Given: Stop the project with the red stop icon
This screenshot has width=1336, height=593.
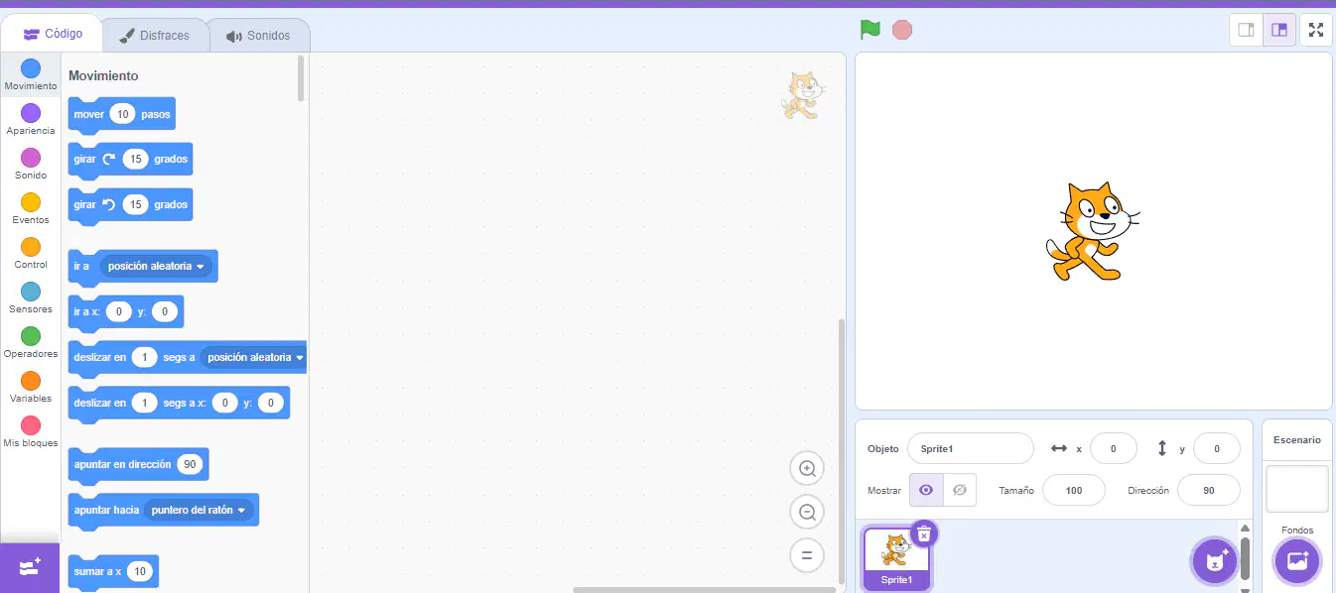Looking at the screenshot, I should [x=901, y=30].
